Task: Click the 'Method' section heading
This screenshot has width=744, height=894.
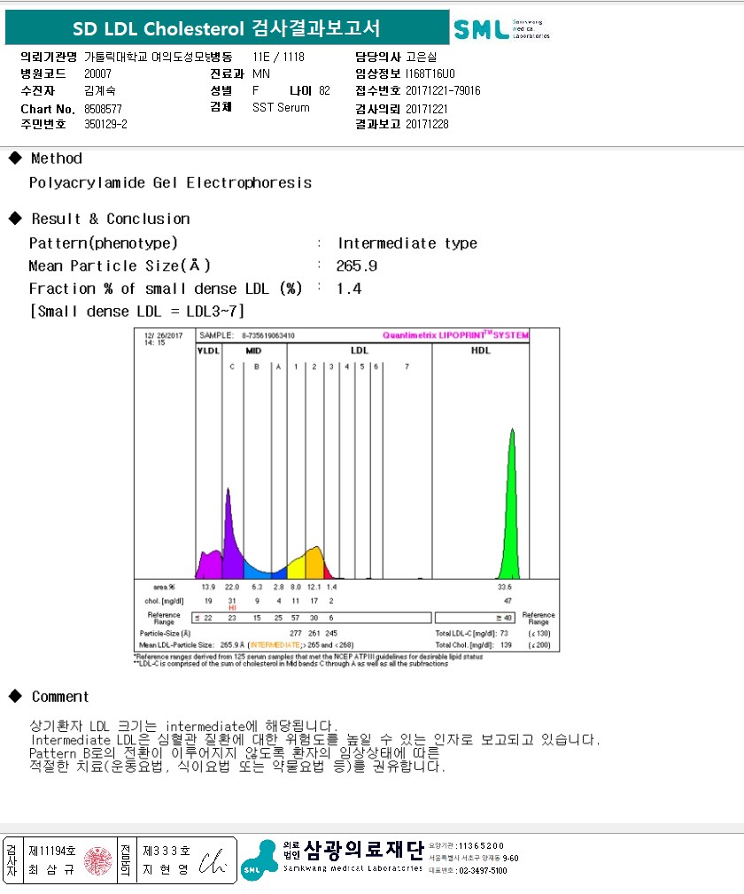Action: point(57,158)
